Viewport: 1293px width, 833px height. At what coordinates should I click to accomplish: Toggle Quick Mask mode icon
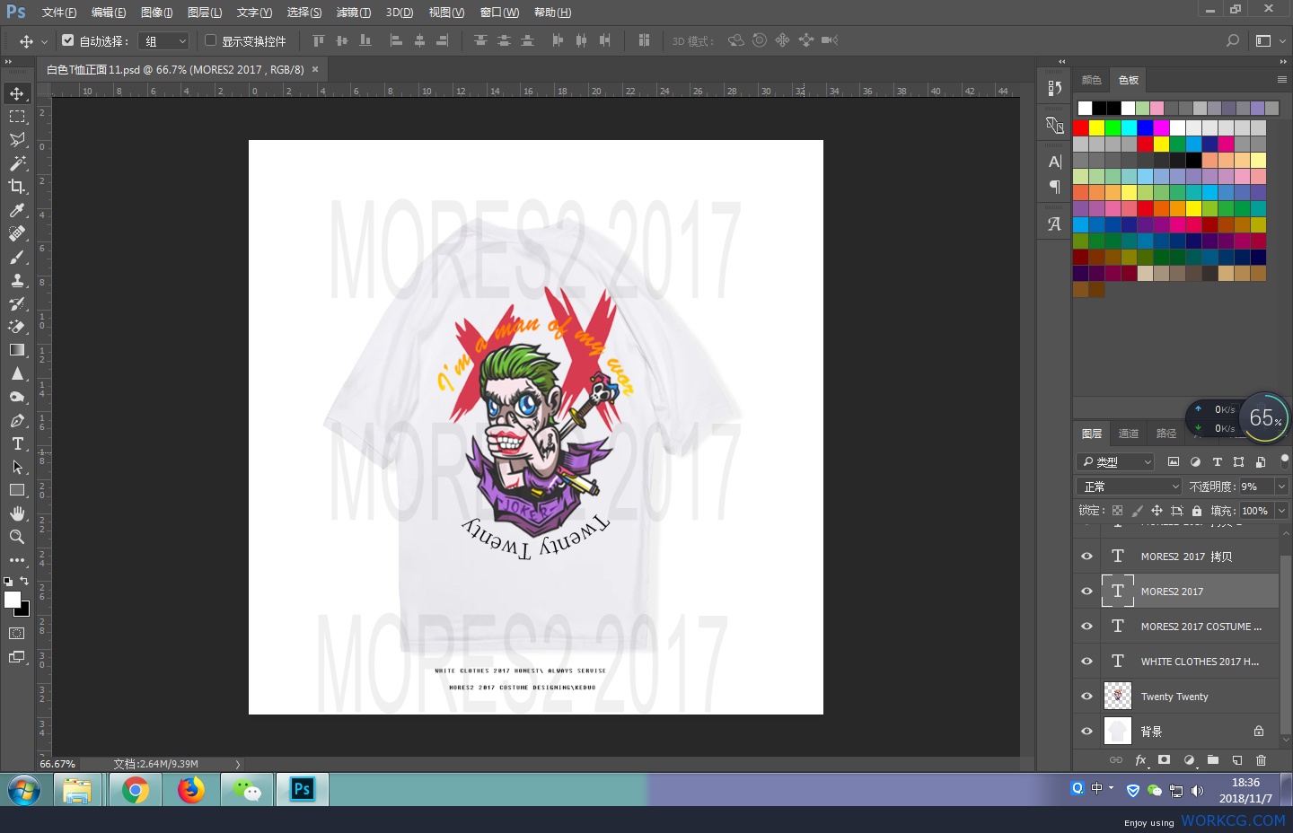(17, 634)
